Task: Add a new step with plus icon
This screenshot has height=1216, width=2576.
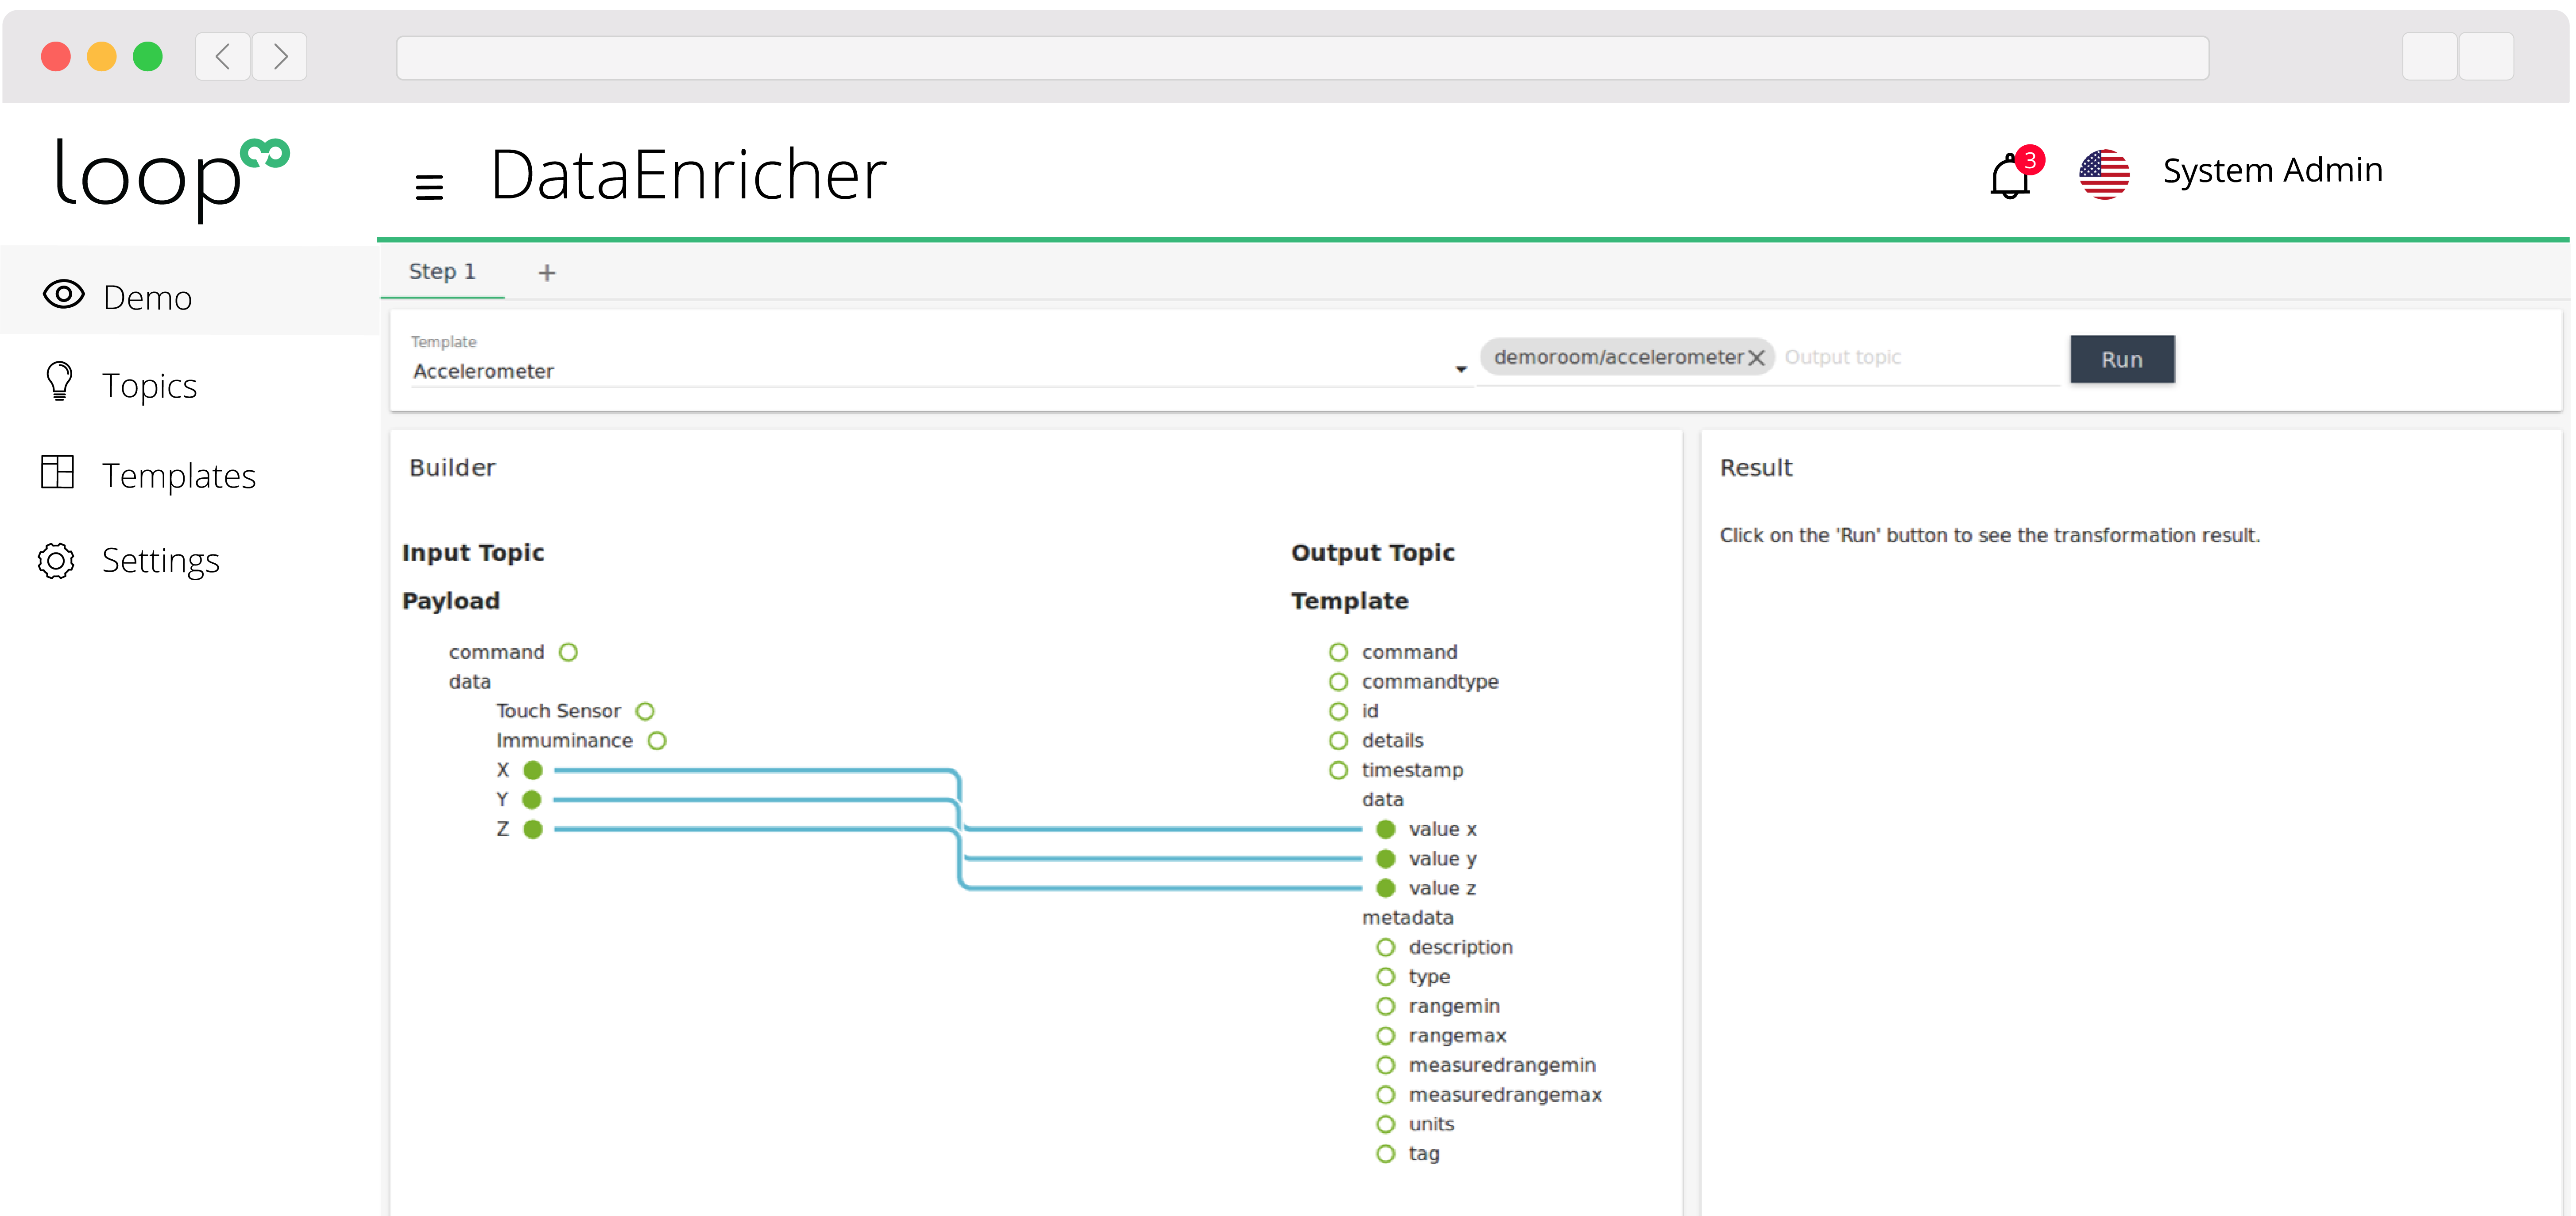Action: (x=546, y=273)
